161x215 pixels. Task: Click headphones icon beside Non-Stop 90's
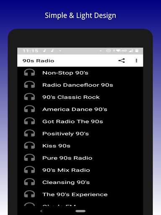pos(29,73)
